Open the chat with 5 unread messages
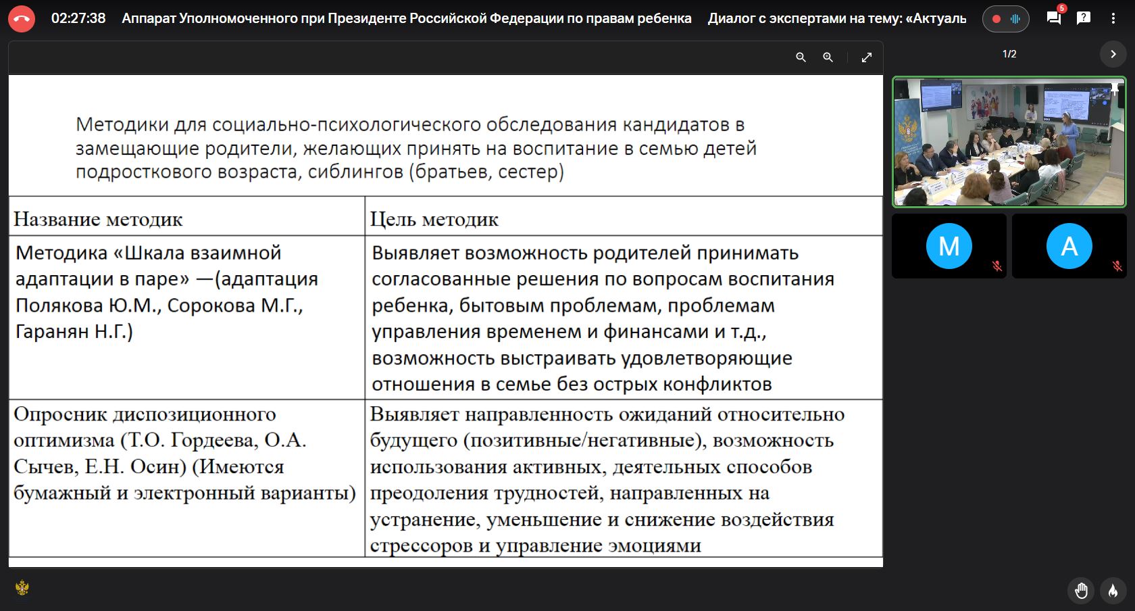1135x611 pixels. (1053, 18)
